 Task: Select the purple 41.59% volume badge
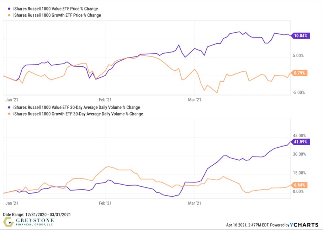301,142
